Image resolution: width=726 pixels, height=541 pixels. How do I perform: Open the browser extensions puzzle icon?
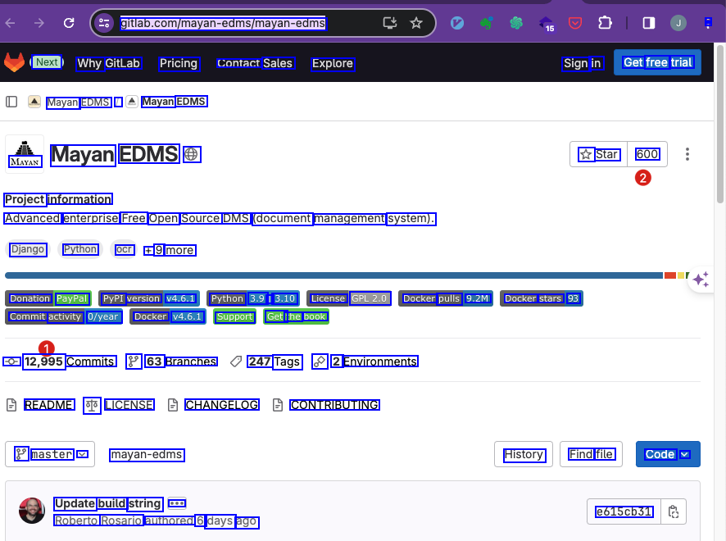[x=605, y=23]
